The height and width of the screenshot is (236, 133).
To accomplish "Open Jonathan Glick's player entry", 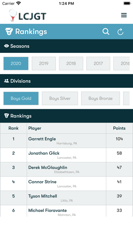I will click(x=66, y=155).
